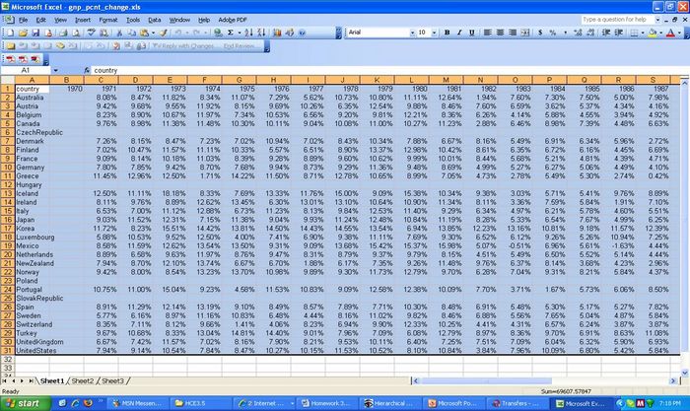Open the Arial font name dropdown
The width and height of the screenshot is (690, 411).
[x=410, y=33]
